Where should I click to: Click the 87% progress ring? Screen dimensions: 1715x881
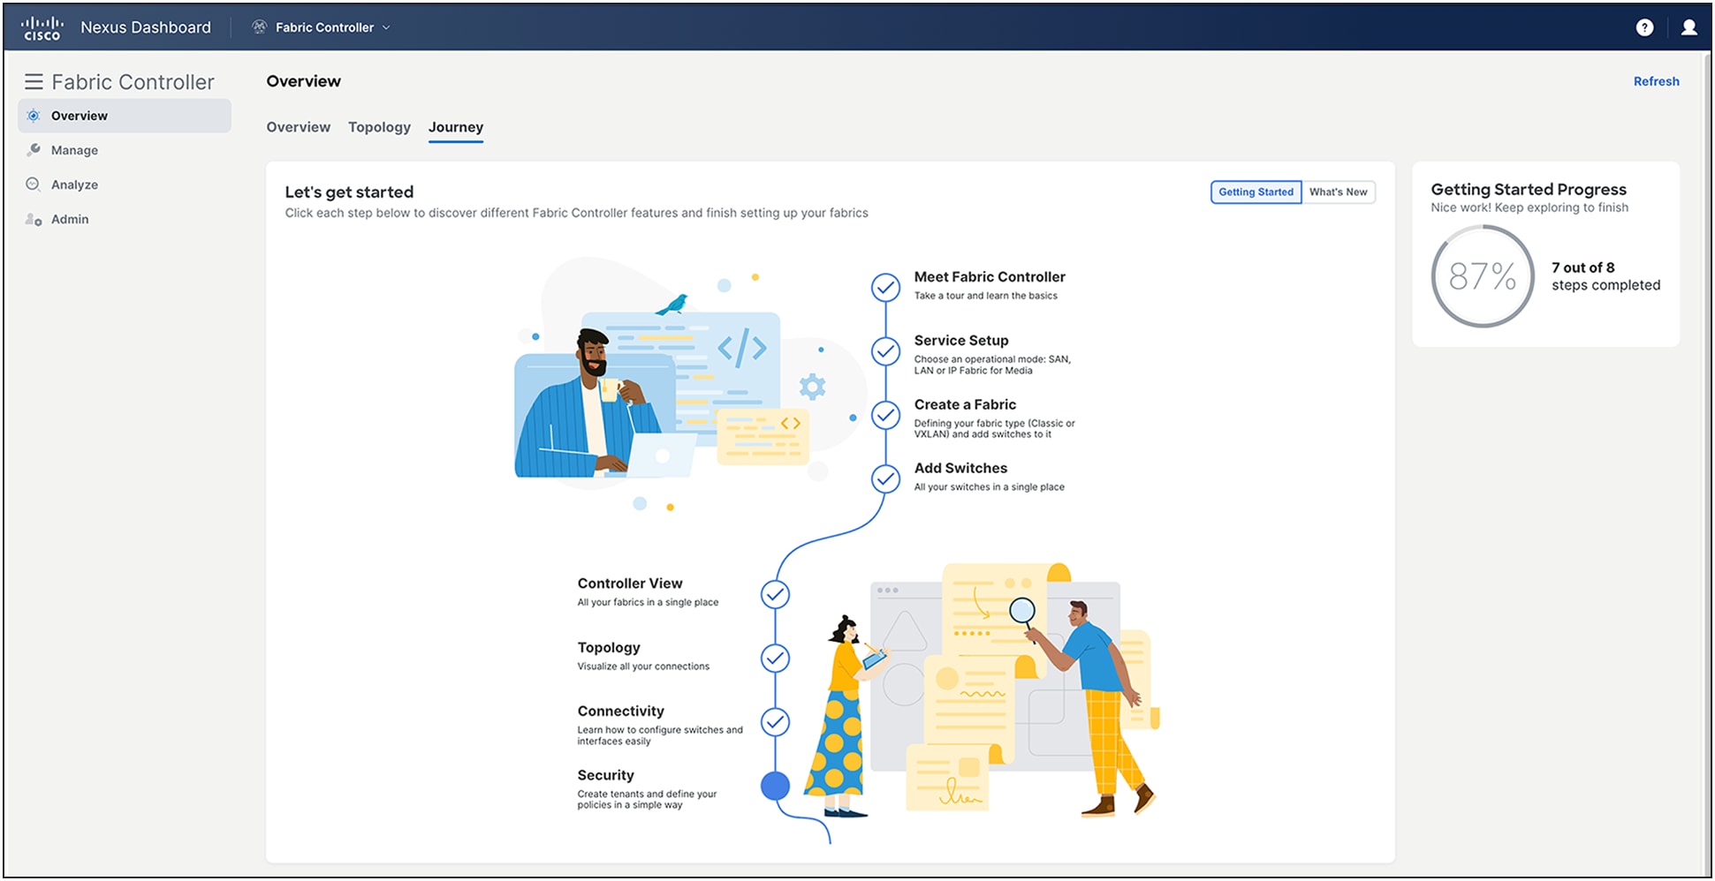click(1483, 276)
